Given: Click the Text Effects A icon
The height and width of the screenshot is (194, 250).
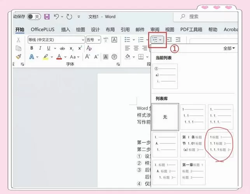Looking at the screenshot, I should (x=32, y=57).
